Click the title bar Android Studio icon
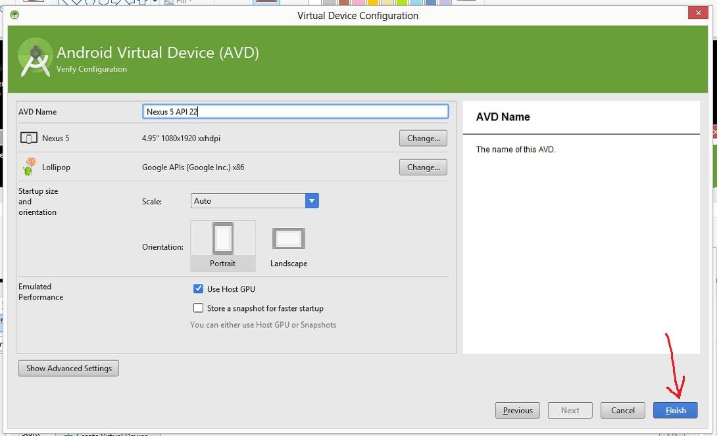The image size is (719, 437). 14,15
